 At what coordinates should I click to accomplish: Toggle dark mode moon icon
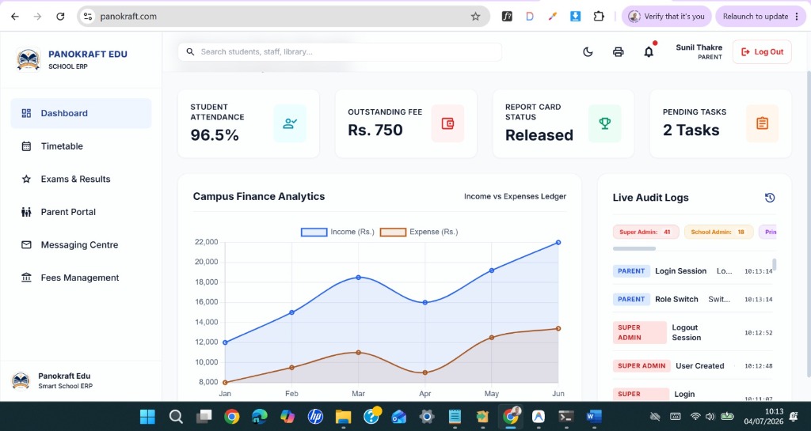pyautogui.click(x=588, y=51)
